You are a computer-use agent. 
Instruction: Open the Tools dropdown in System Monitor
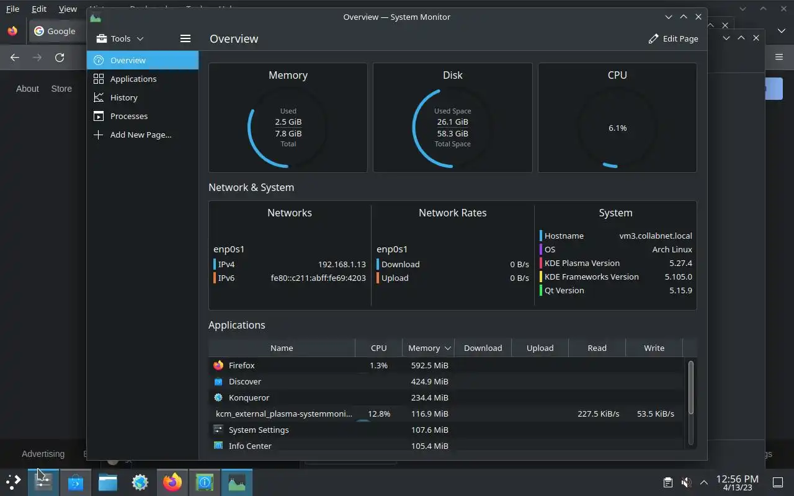tap(120, 38)
